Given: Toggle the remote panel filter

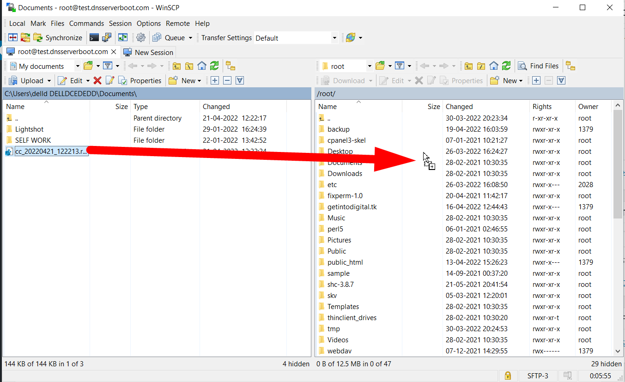Looking at the screenshot, I should click(x=400, y=66).
